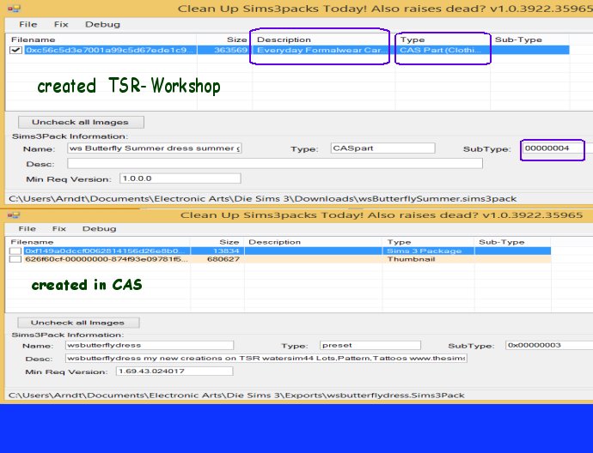Screen dimensions: 593x453
Task: Click the Type field showing 'CASpart'
Action: coord(376,148)
